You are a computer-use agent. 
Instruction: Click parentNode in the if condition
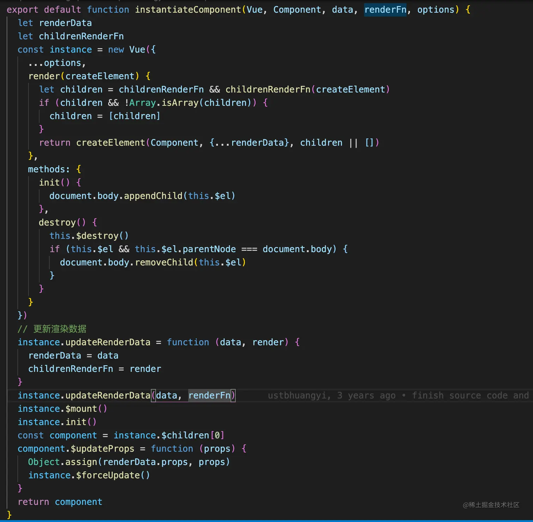click(x=209, y=249)
